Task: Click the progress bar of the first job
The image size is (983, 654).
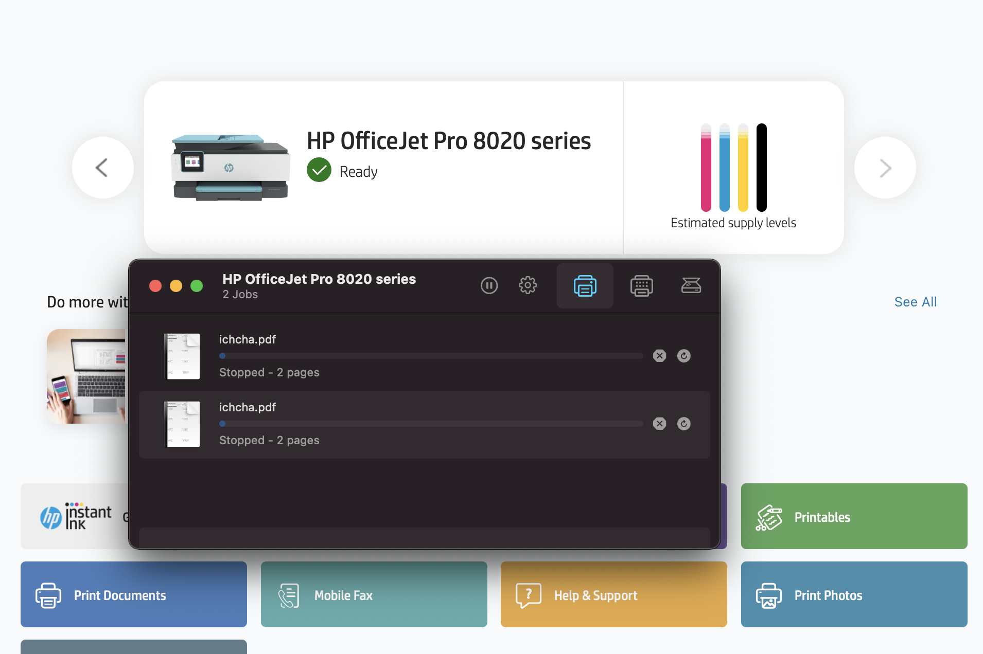Action: click(431, 355)
